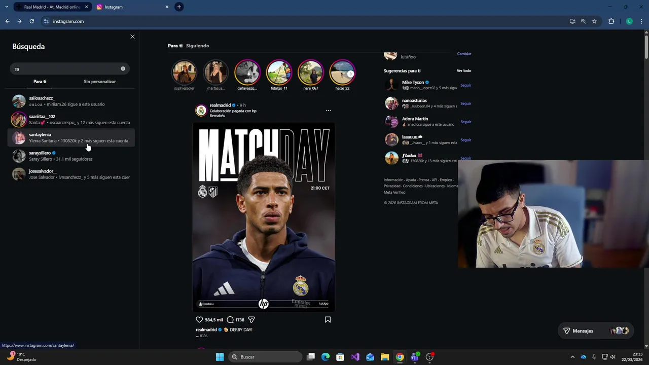Screen dimensions: 649x365
Task: Open a new browser tab
Action: click(179, 7)
